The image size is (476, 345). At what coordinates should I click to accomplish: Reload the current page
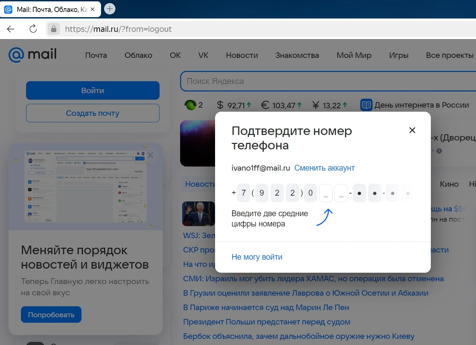[x=33, y=29]
